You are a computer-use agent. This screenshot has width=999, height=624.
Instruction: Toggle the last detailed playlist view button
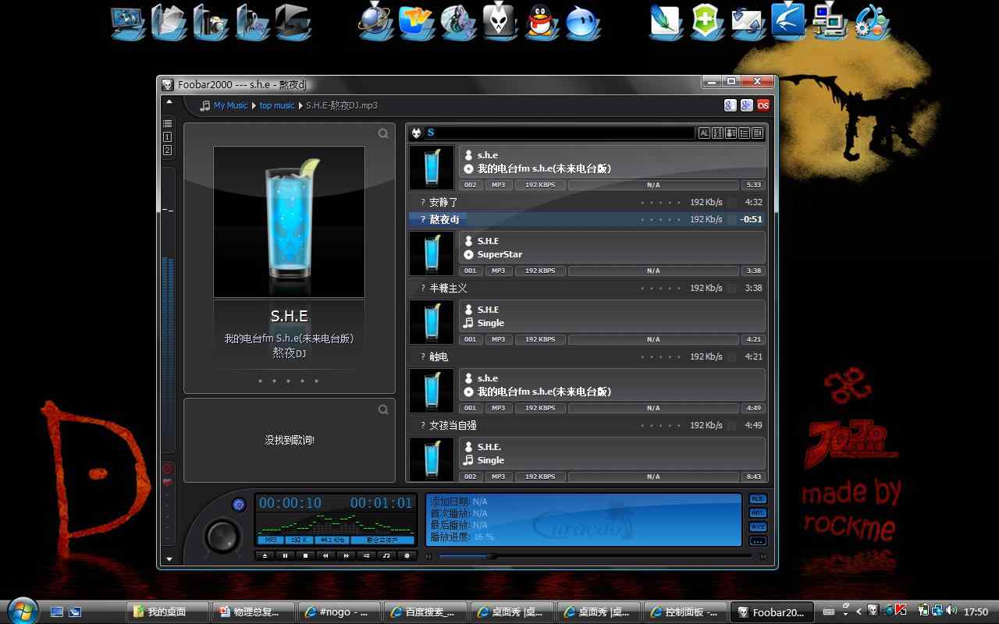click(x=757, y=133)
